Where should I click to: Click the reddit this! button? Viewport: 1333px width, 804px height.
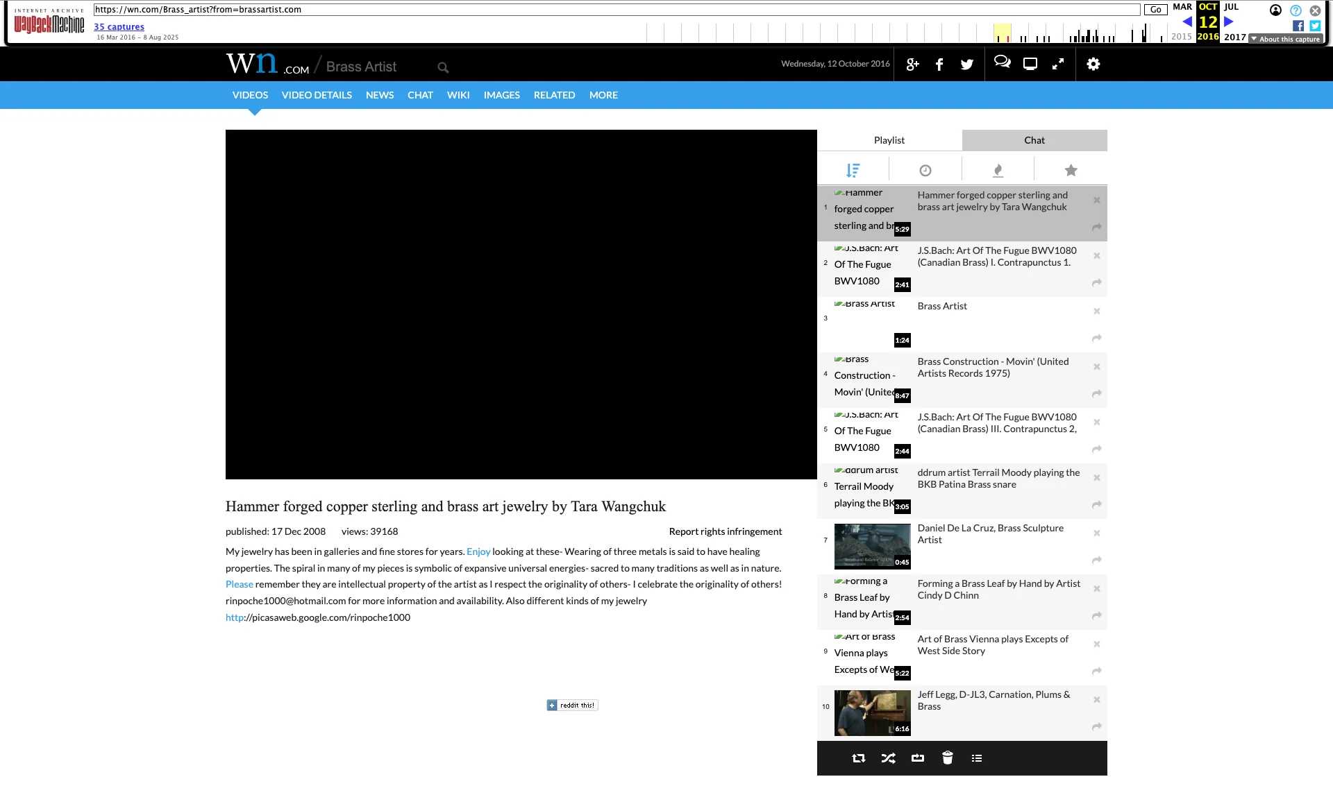pos(572,705)
